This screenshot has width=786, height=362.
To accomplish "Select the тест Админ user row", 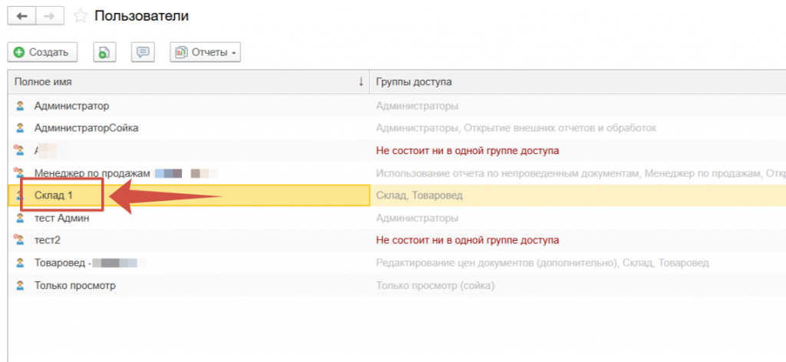I will [x=61, y=218].
